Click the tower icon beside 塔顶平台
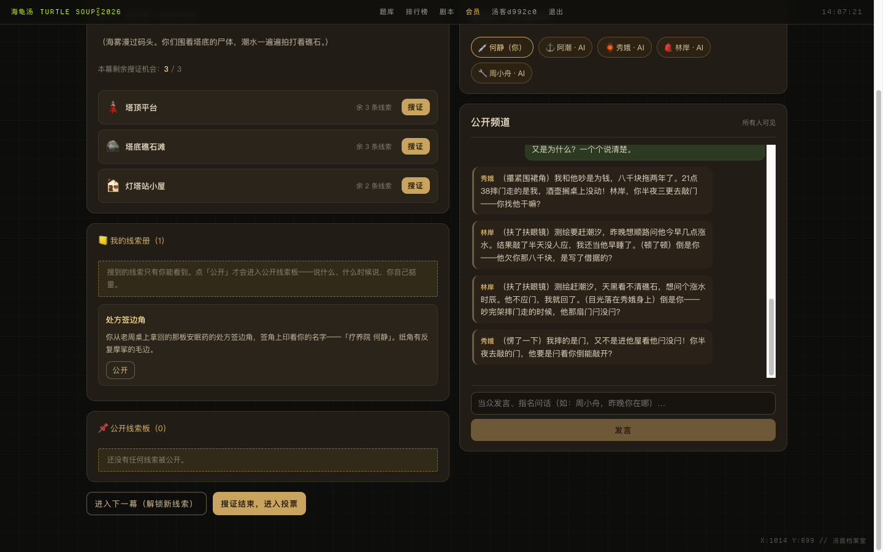 tap(113, 107)
